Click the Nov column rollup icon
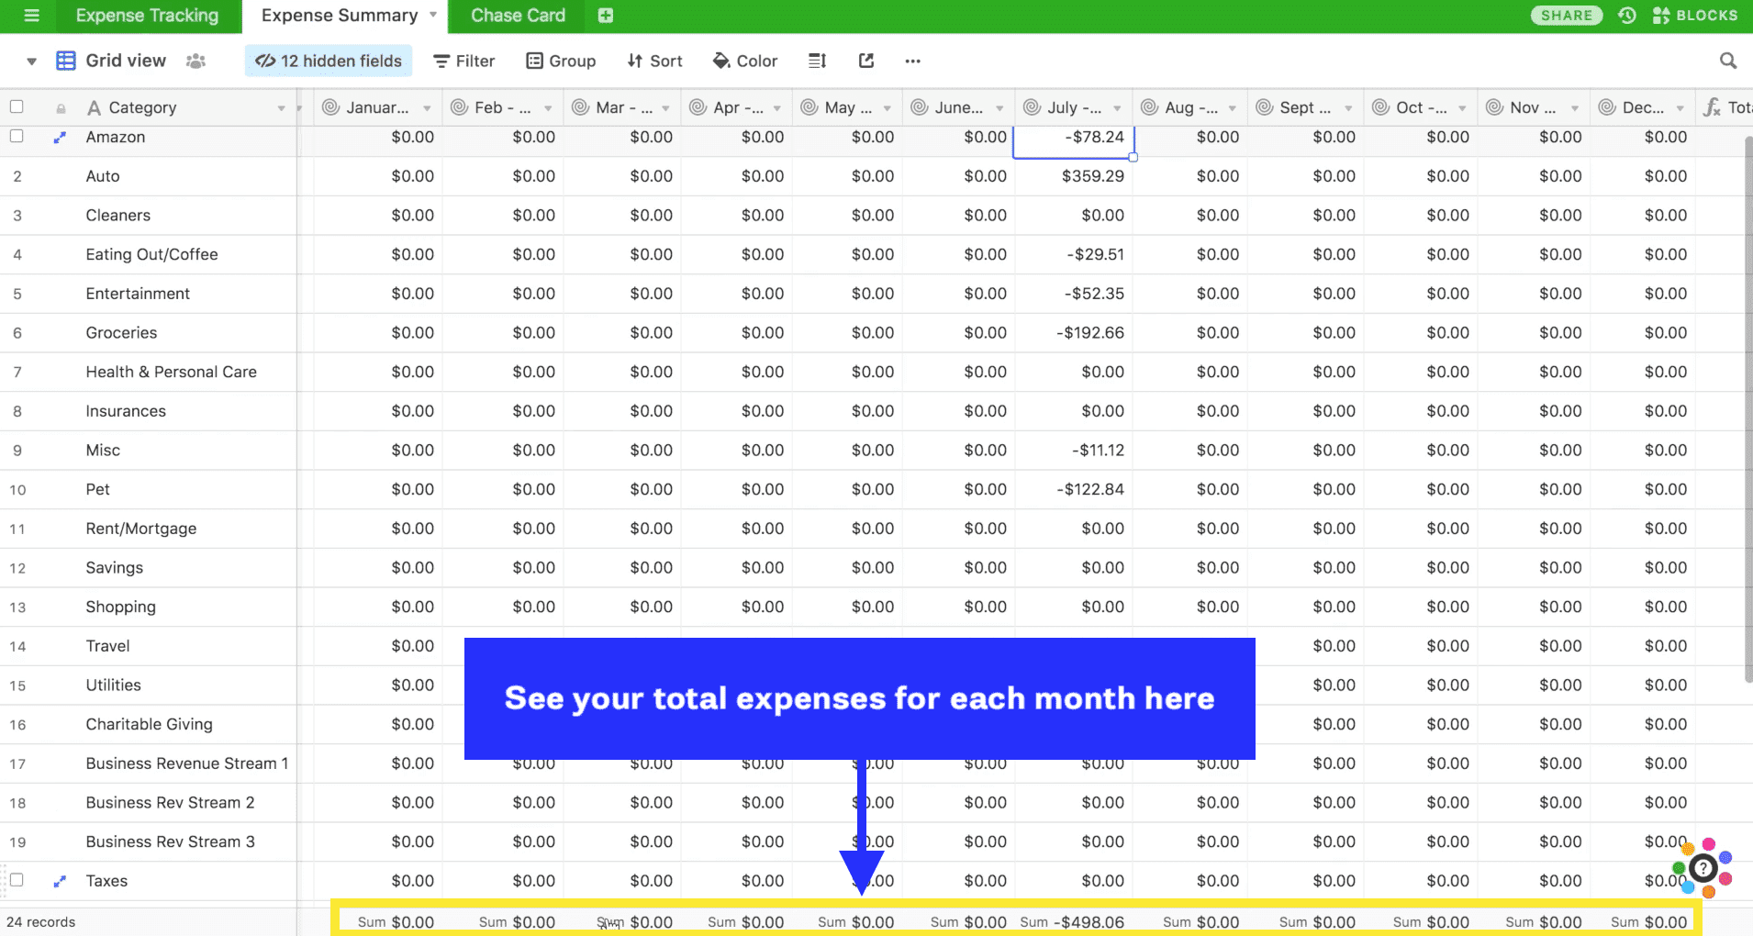1753x936 pixels. coord(1494,107)
